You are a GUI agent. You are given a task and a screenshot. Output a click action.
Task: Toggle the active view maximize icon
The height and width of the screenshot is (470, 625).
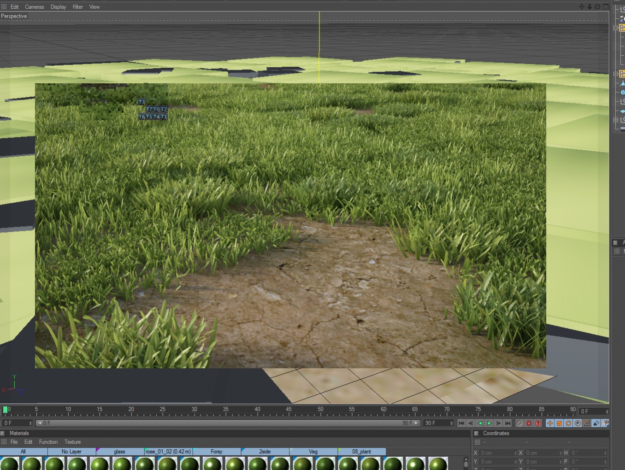[606, 6]
